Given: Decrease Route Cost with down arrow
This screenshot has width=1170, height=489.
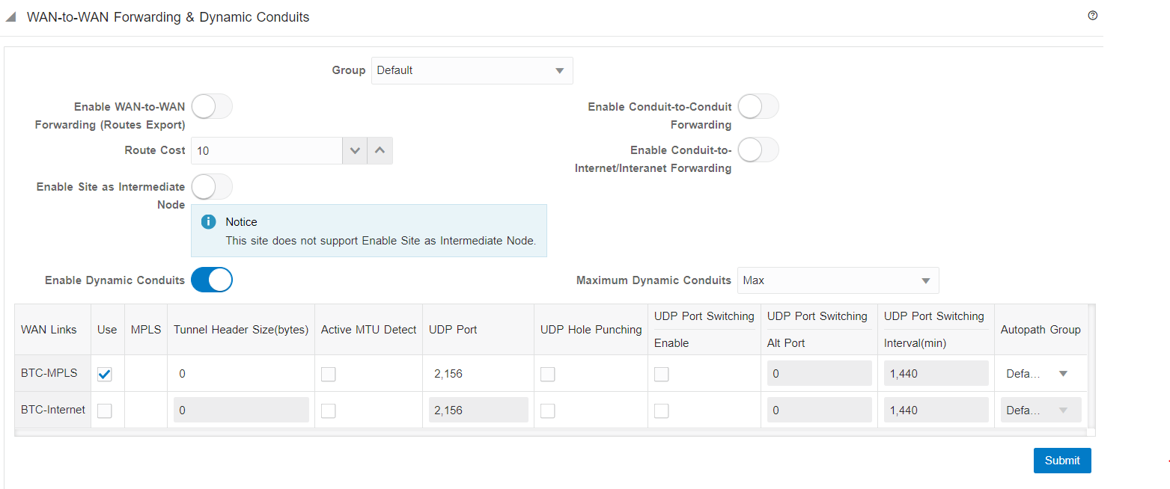Looking at the screenshot, I should [354, 150].
